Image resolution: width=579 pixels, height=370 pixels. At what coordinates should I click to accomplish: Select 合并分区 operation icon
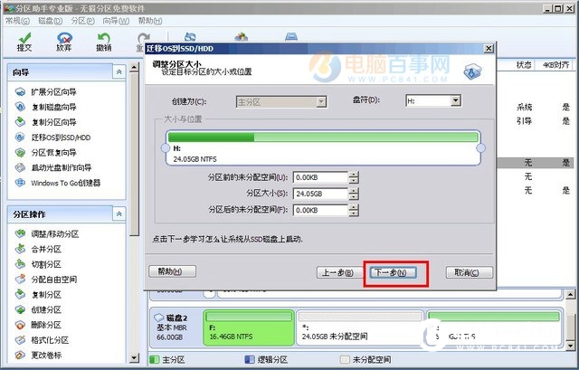point(20,249)
